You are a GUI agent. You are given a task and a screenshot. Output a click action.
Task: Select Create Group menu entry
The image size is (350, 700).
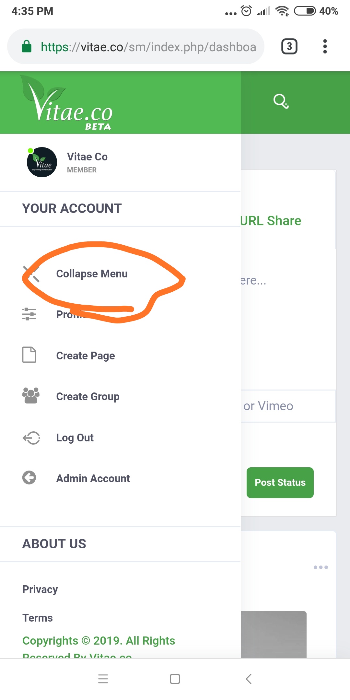tap(88, 396)
